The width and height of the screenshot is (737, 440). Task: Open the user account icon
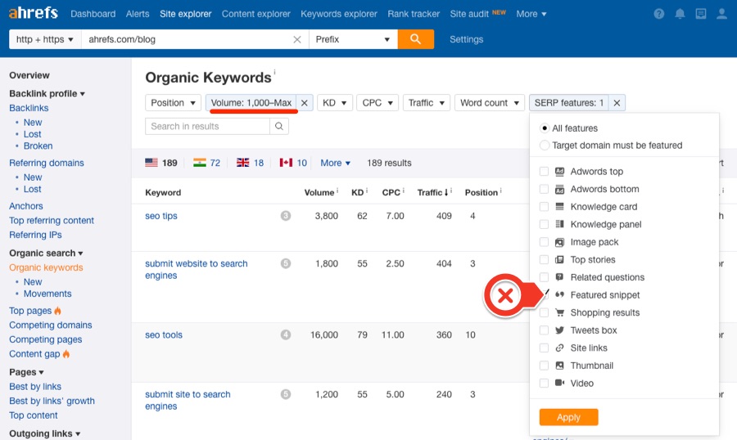tap(721, 14)
